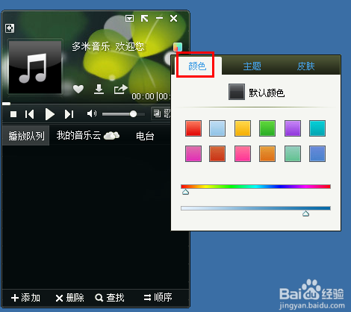Toggle the lyrics button beside the volume
This screenshot has width=351, height=312.
161,113
